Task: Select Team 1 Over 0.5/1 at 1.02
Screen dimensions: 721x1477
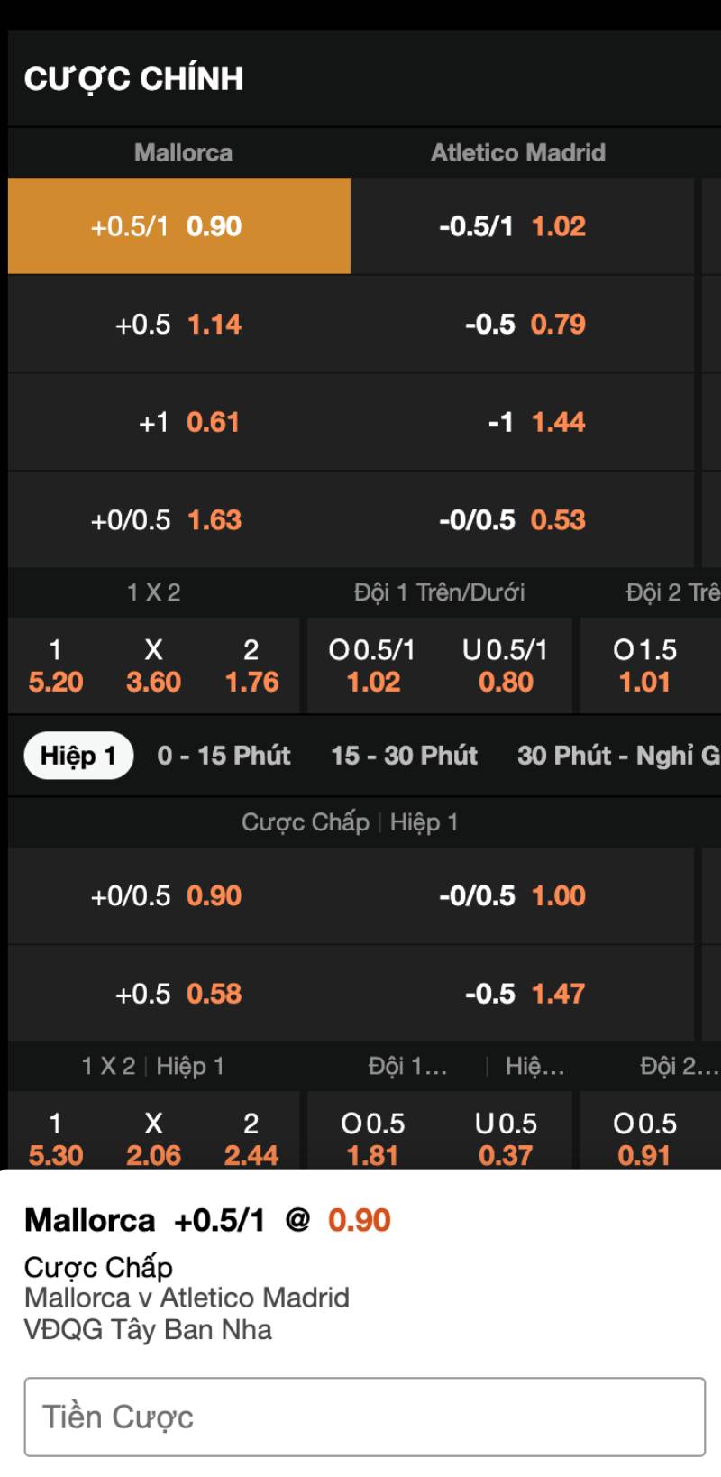Action: [373, 666]
